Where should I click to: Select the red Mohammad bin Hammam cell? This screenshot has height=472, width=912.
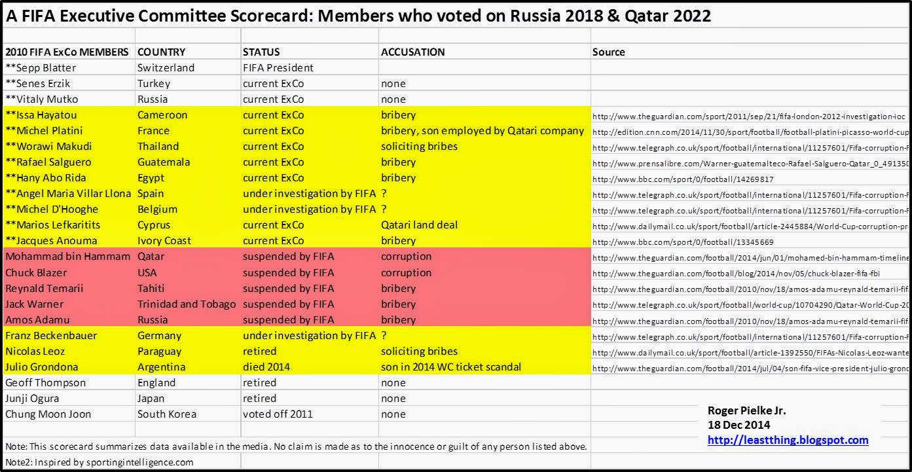[x=69, y=257]
